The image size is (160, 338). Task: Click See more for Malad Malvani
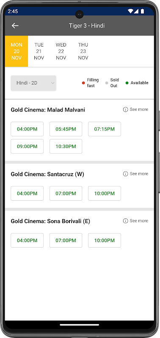pos(139,109)
